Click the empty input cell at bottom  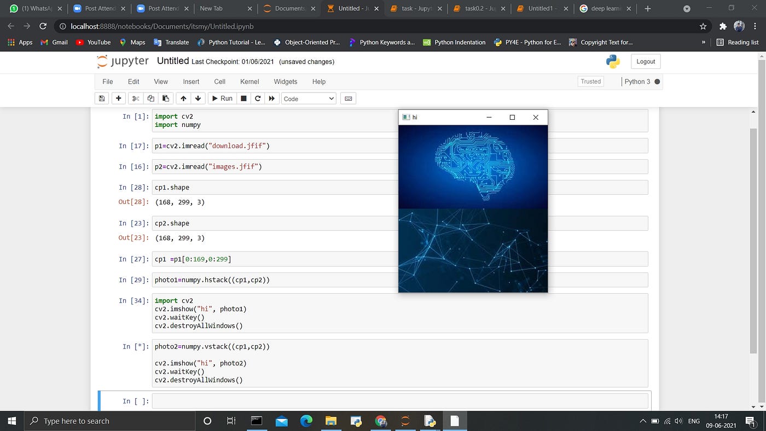tap(399, 401)
